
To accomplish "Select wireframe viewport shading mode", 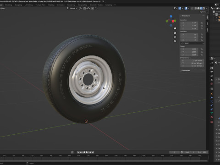I will click(196, 8).
